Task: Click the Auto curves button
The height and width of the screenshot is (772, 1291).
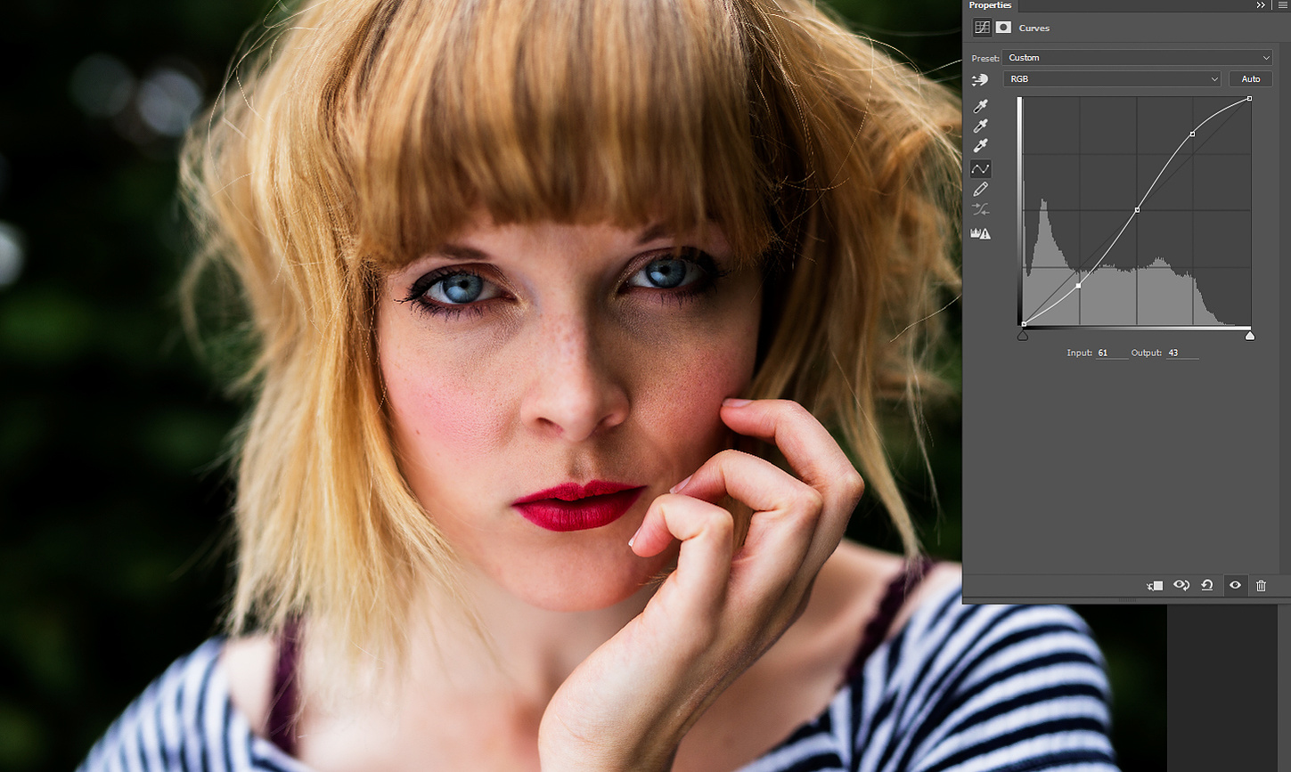Action: 1251,79
